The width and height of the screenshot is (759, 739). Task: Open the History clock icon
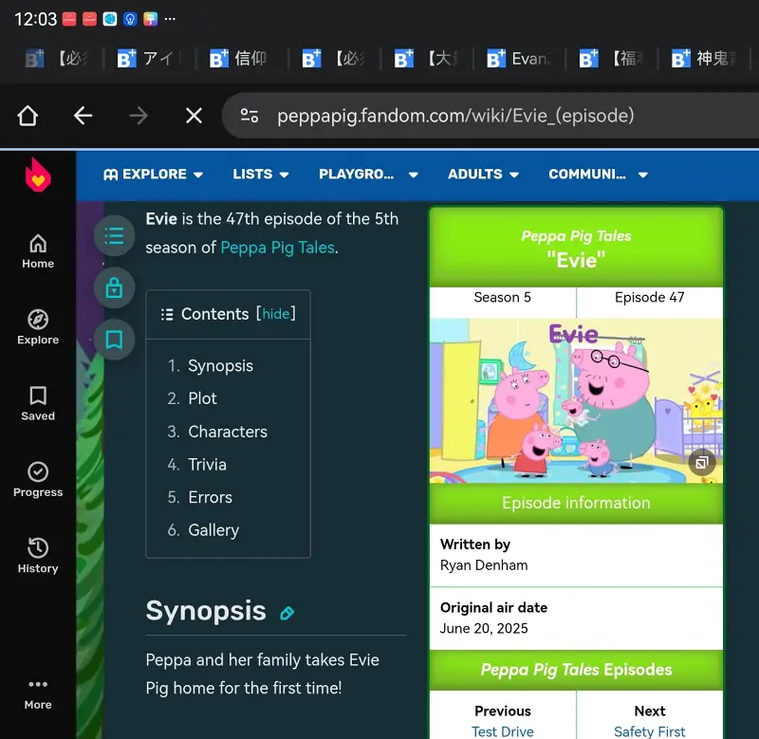coord(38,555)
